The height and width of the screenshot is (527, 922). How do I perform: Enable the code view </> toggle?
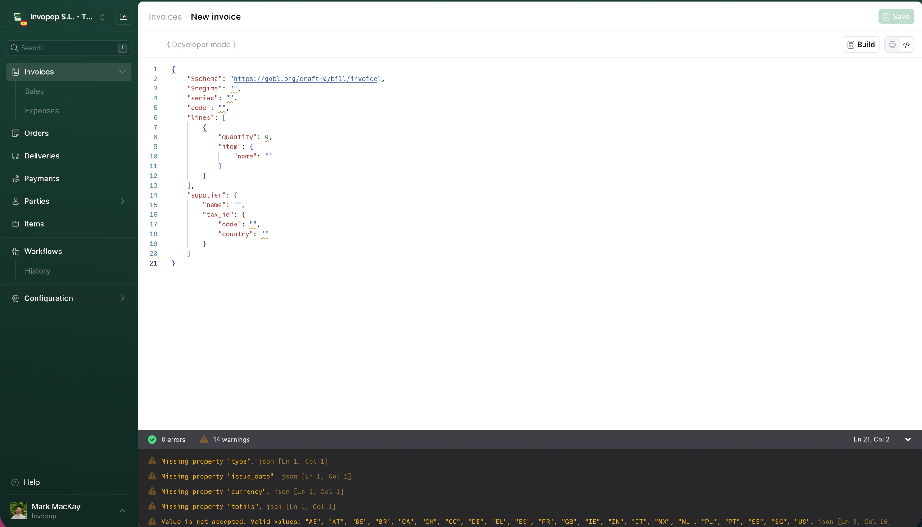[907, 45]
